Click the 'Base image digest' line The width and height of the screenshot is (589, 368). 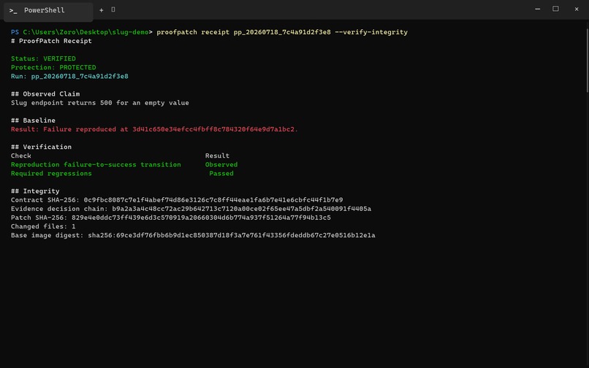[193, 235]
